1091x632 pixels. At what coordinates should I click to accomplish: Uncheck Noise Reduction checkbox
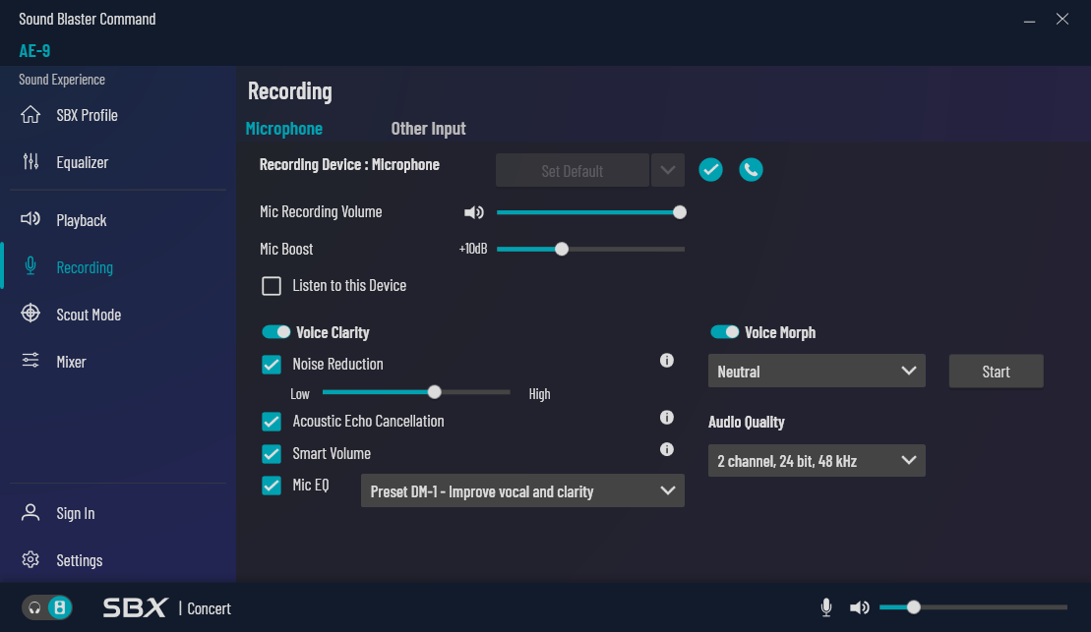point(272,365)
